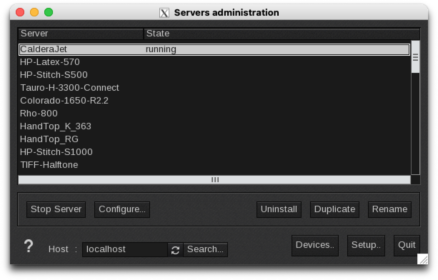The width and height of the screenshot is (438, 280).
Task: Click the X11 icon in title bar
Action: click(164, 13)
